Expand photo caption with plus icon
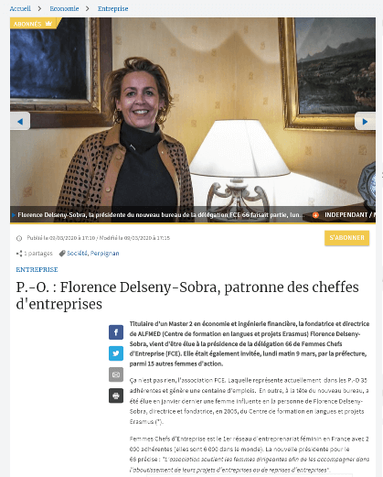 (x=315, y=215)
